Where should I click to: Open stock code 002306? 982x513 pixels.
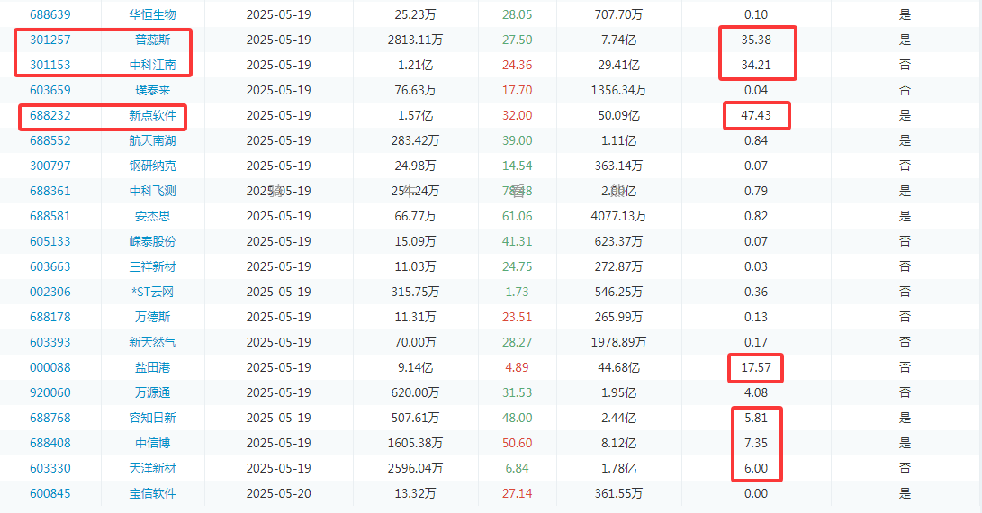click(50, 292)
